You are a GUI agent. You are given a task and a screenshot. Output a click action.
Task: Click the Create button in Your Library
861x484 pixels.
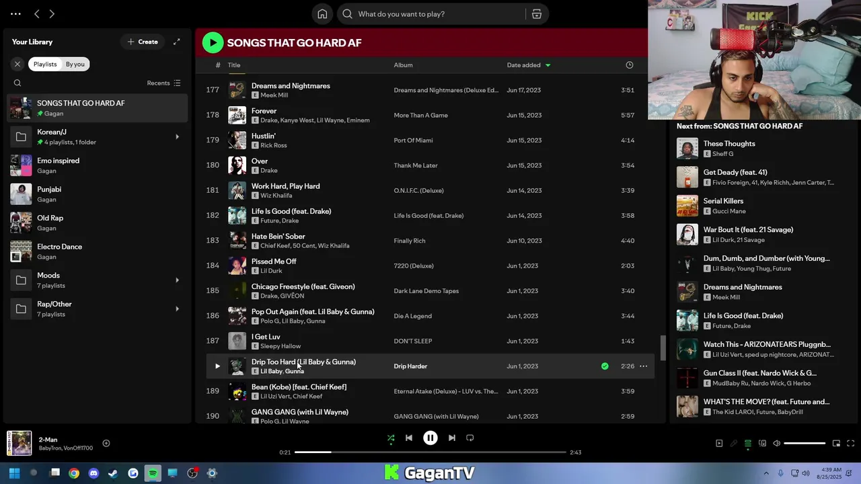click(x=143, y=42)
